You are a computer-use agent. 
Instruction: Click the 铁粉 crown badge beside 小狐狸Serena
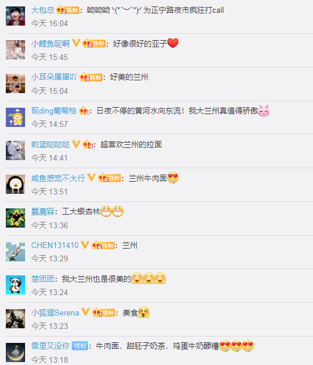[104, 313]
